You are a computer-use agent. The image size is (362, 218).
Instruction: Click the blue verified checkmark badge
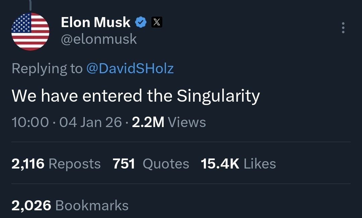140,22
